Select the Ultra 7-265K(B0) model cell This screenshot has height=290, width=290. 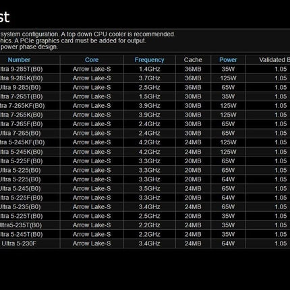coord(21,115)
